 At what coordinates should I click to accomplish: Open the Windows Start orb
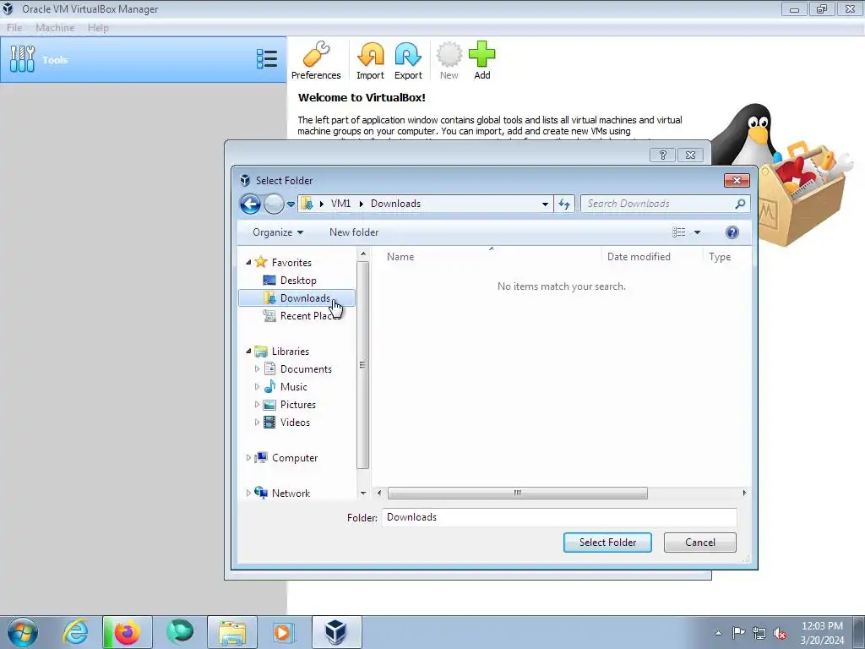[x=23, y=632]
